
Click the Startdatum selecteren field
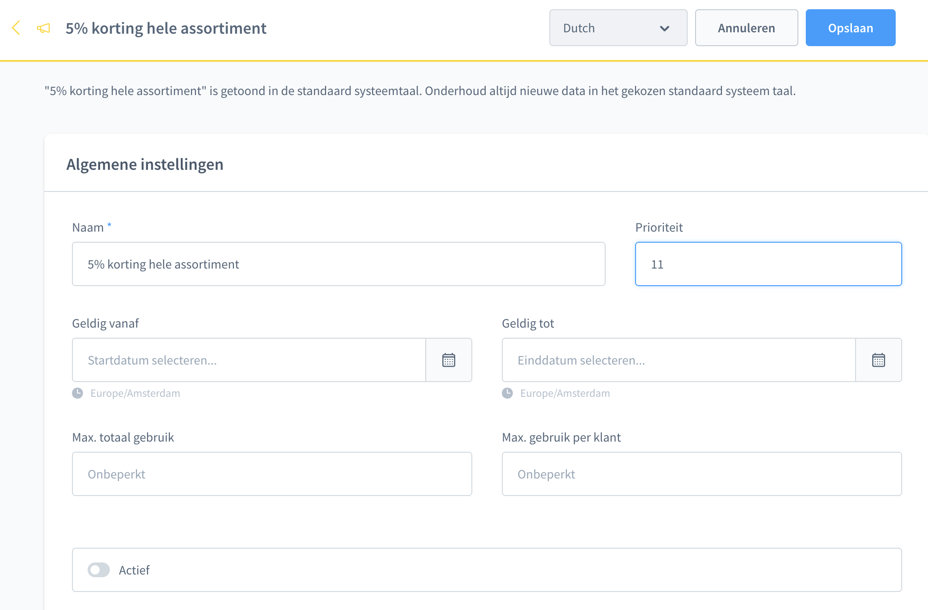[249, 360]
